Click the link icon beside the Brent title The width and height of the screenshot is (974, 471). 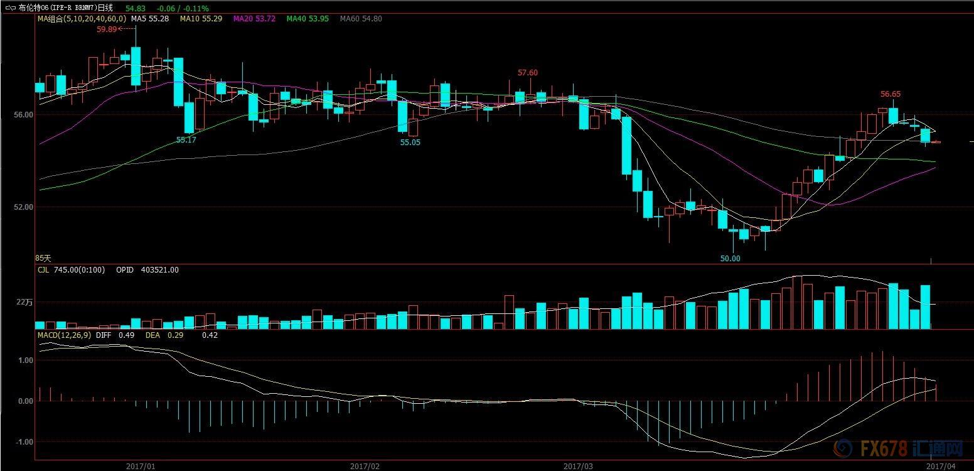pos(10,8)
